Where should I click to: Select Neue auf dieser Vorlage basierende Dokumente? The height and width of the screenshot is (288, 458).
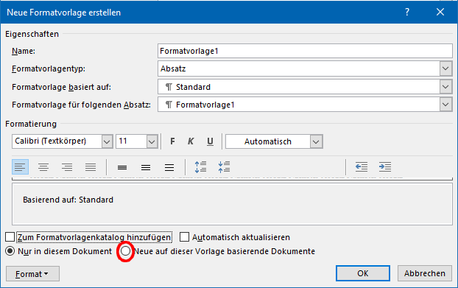pos(126,251)
